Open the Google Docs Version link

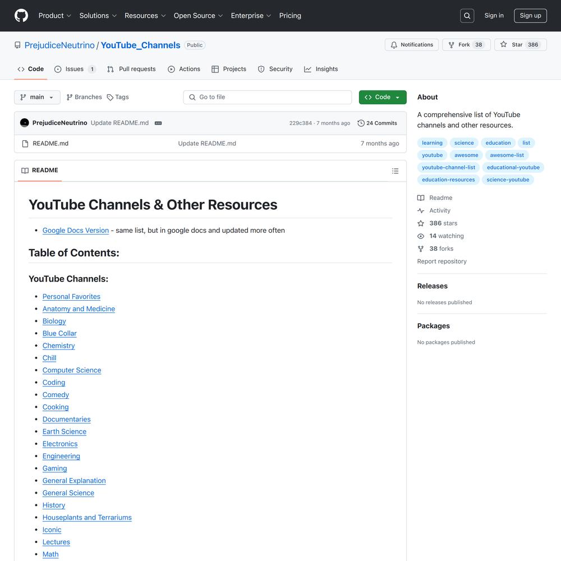(76, 231)
